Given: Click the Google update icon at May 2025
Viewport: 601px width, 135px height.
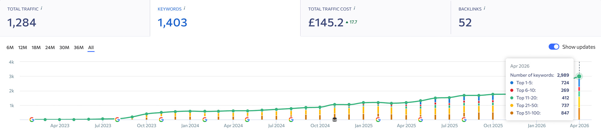Looking at the screenshot, I should tap(421, 119).
